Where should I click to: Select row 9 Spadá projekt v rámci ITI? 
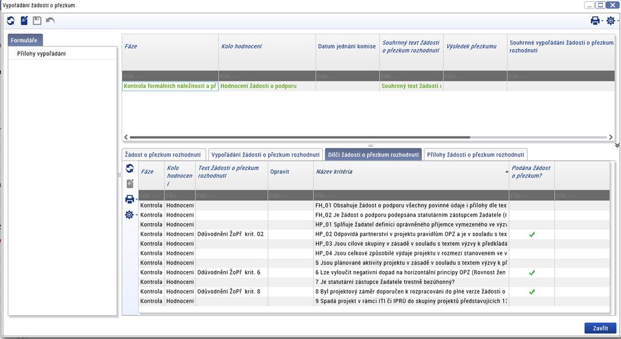(x=374, y=301)
